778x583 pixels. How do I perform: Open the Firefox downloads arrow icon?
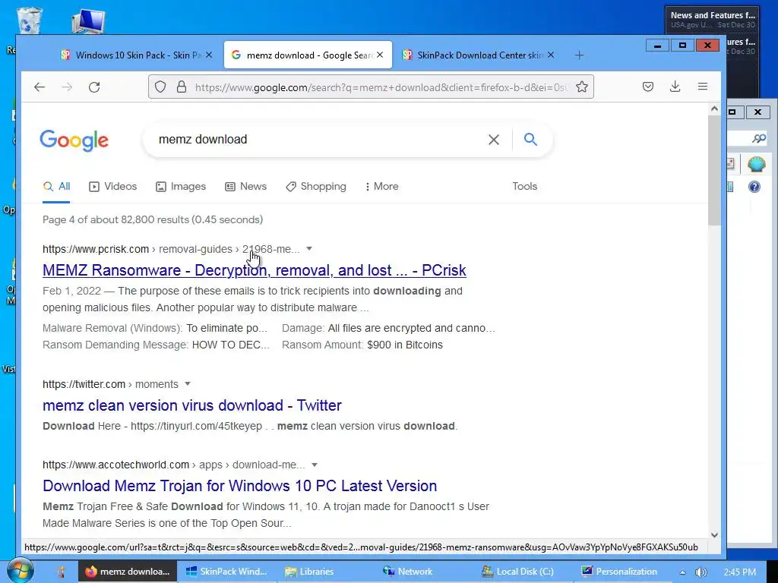pyautogui.click(x=675, y=87)
